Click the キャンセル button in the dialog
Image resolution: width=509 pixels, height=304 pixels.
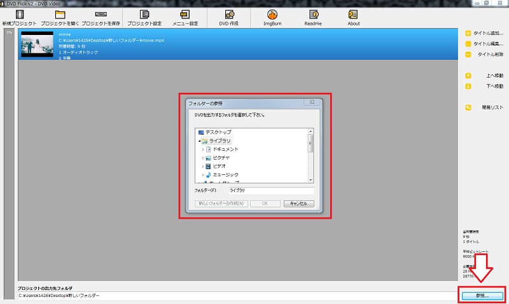[298, 204]
